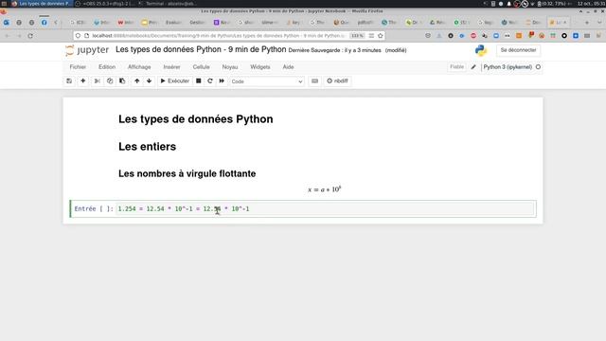Open command palette keyboard icon
This screenshot has height=341, width=606.
(x=314, y=81)
